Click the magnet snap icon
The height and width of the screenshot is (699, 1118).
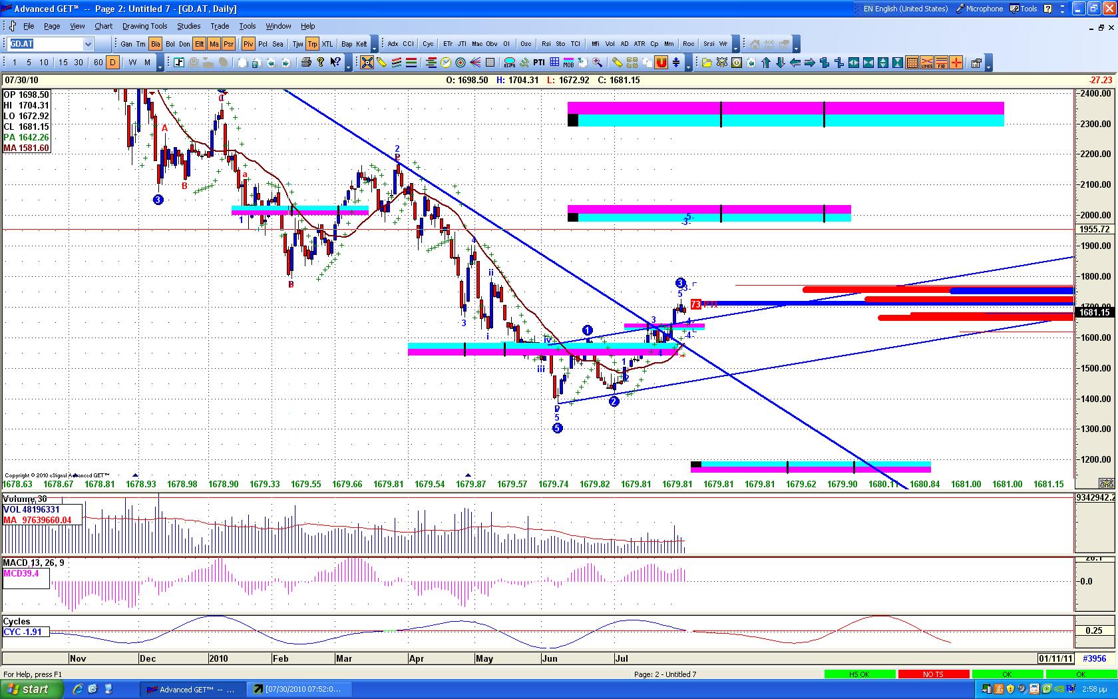click(661, 63)
